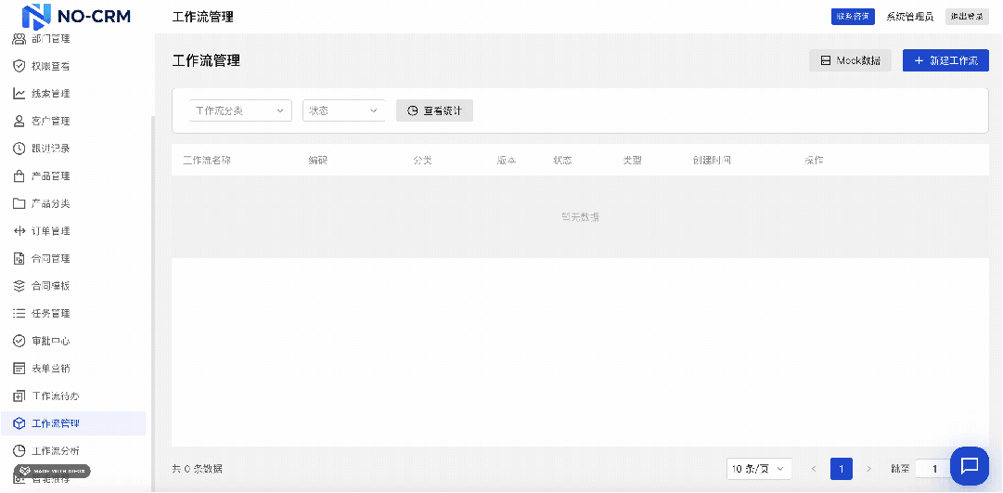Click the NO-CRM logo
The image size is (1003, 493).
[x=77, y=16]
